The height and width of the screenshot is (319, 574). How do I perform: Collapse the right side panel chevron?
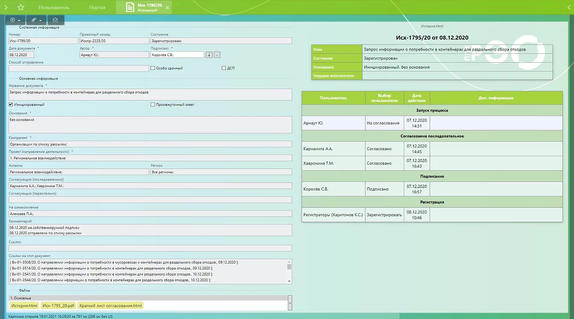(x=570, y=8)
